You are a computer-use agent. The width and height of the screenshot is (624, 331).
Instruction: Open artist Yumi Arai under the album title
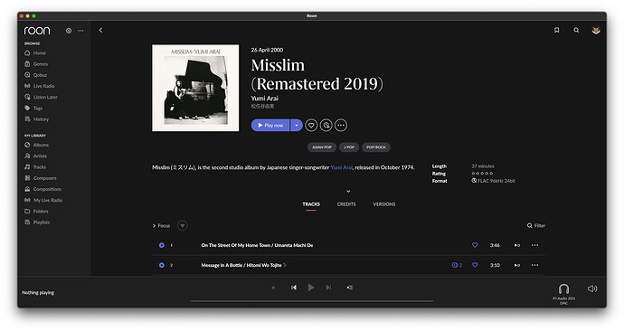(x=265, y=99)
